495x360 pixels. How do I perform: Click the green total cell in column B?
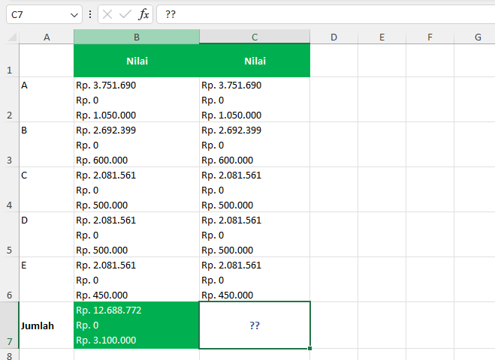click(136, 325)
